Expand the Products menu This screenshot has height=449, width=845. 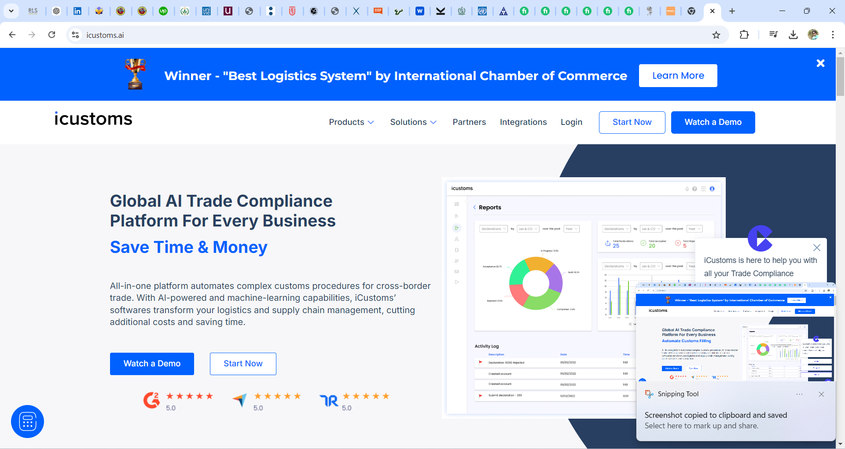pos(351,122)
